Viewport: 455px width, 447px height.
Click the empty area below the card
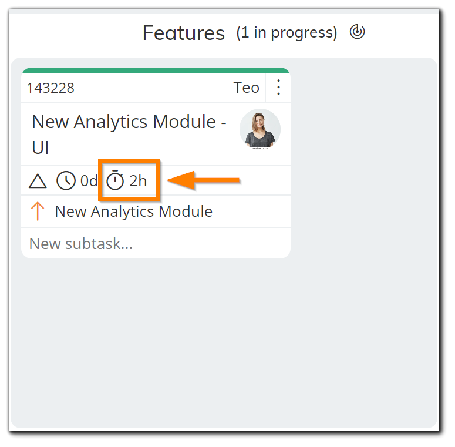[156, 342]
